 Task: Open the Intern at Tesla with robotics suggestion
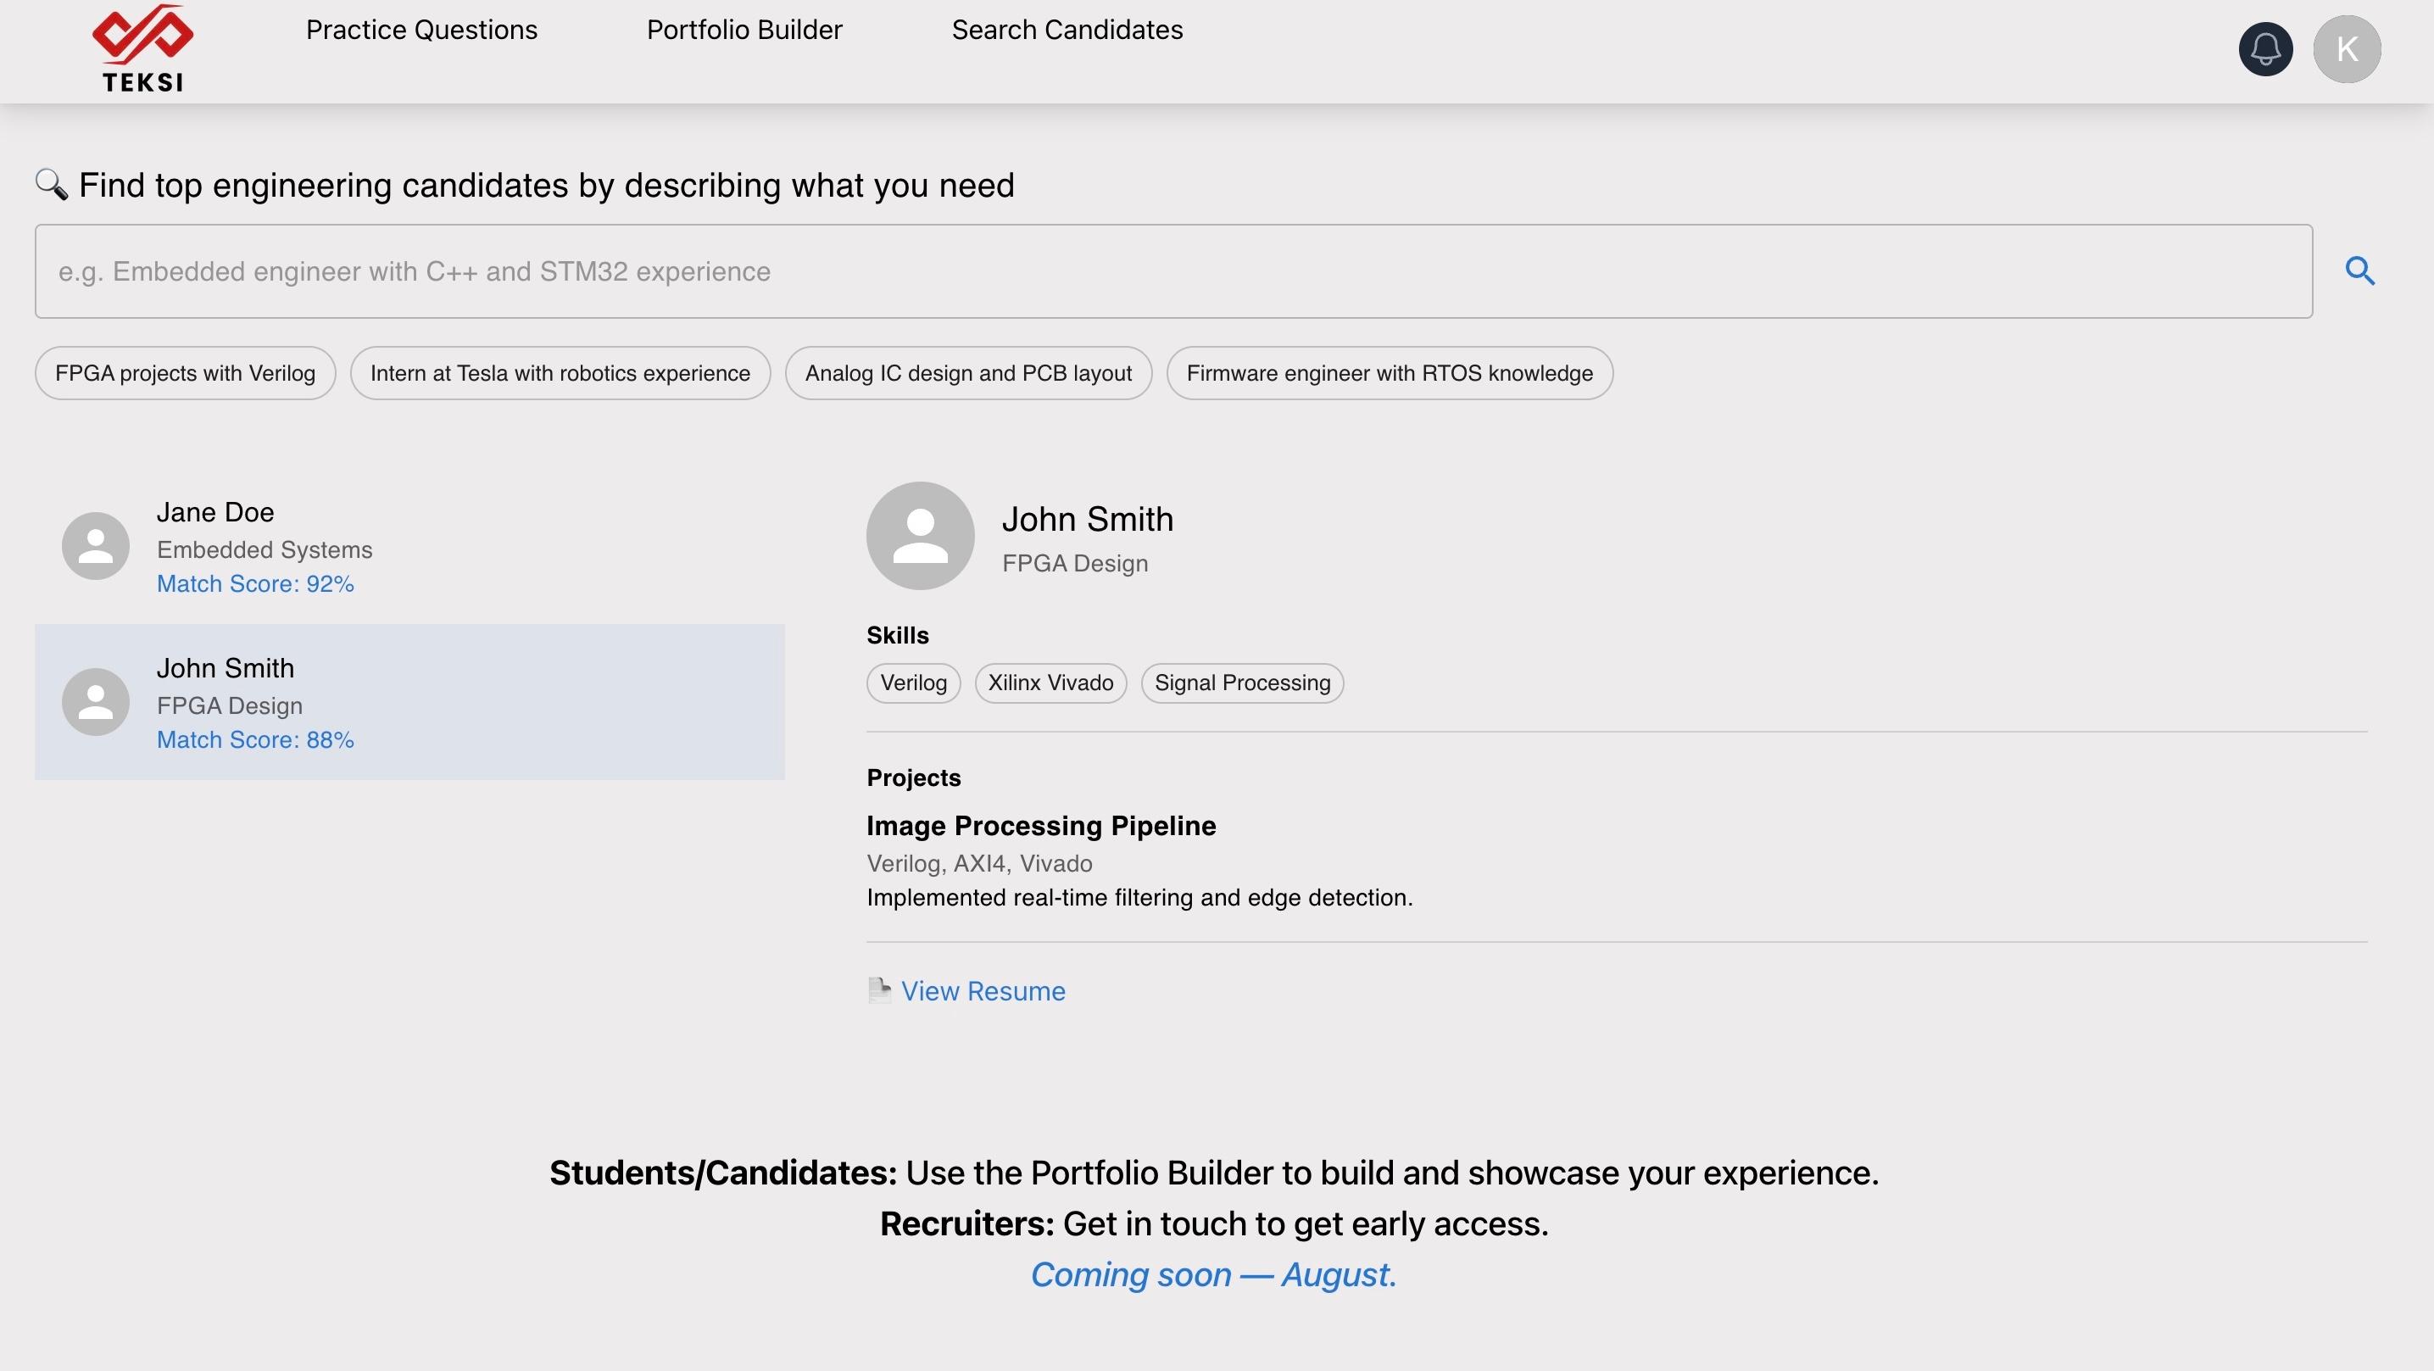point(560,373)
